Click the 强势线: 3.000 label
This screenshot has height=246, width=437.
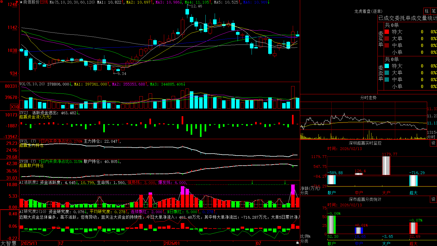point(142,182)
